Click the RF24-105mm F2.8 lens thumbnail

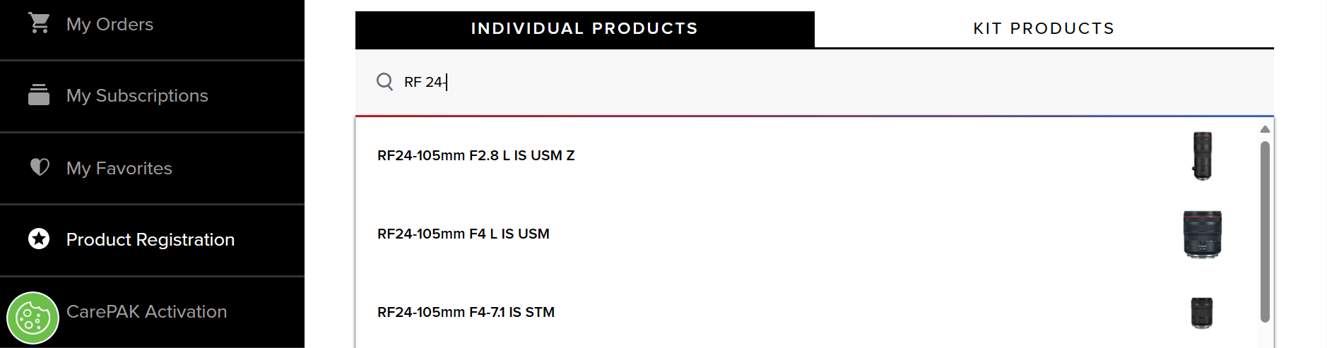pos(1202,156)
